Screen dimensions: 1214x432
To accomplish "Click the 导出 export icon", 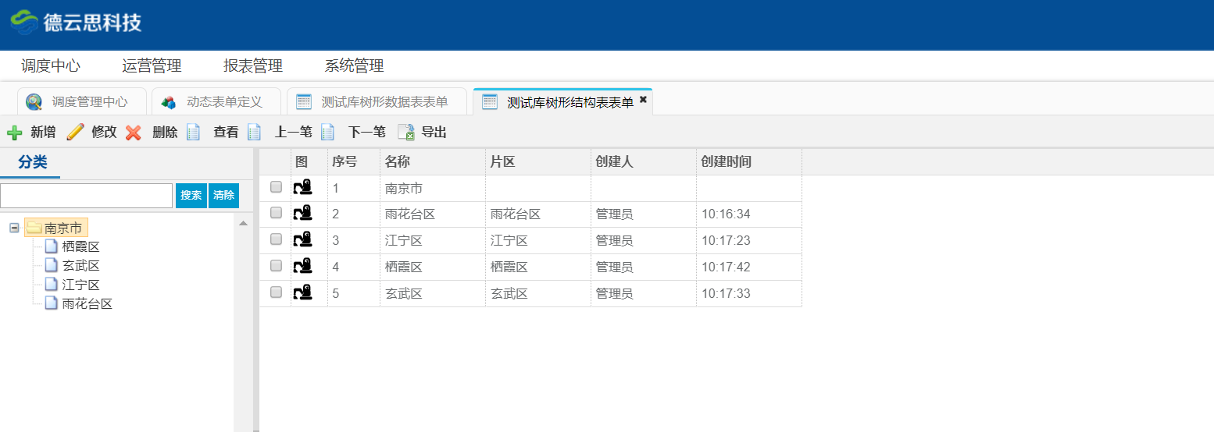I will pos(406,133).
